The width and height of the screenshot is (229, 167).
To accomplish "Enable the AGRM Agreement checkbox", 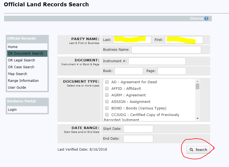I will click(x=107, y=95).
